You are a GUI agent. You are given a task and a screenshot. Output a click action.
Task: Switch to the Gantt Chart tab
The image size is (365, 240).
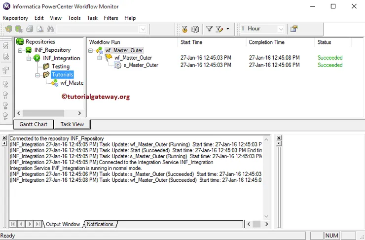(x=34, y=124)
